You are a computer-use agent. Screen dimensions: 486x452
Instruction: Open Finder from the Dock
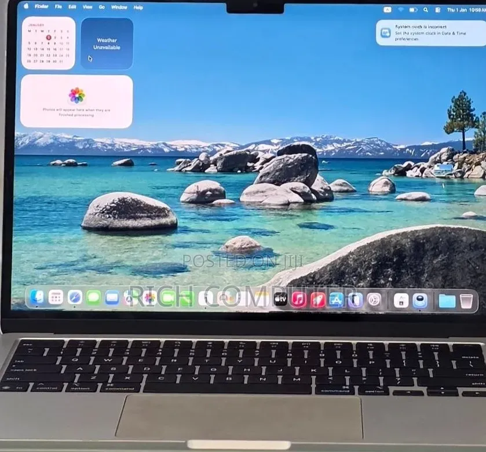point(37,297)
